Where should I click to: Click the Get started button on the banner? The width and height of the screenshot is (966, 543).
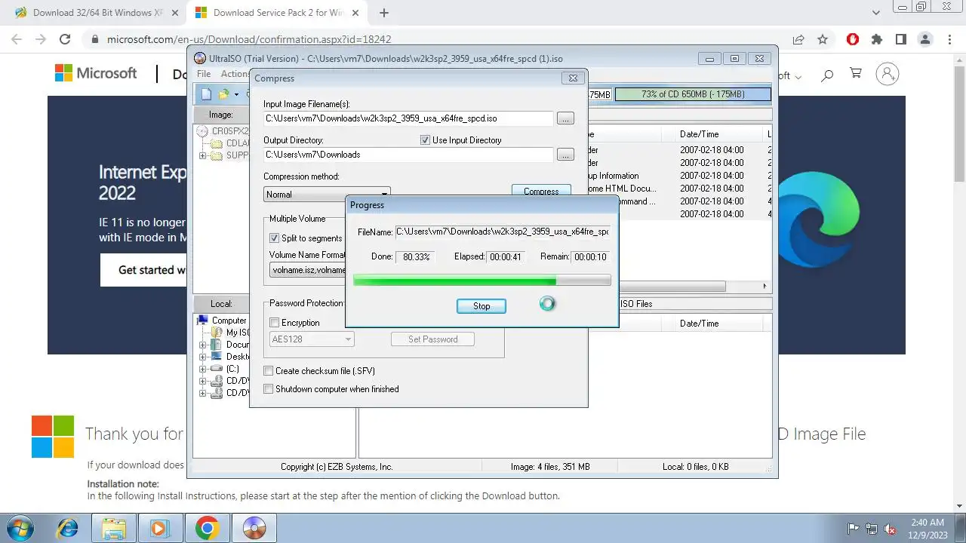tap(143, 270)
